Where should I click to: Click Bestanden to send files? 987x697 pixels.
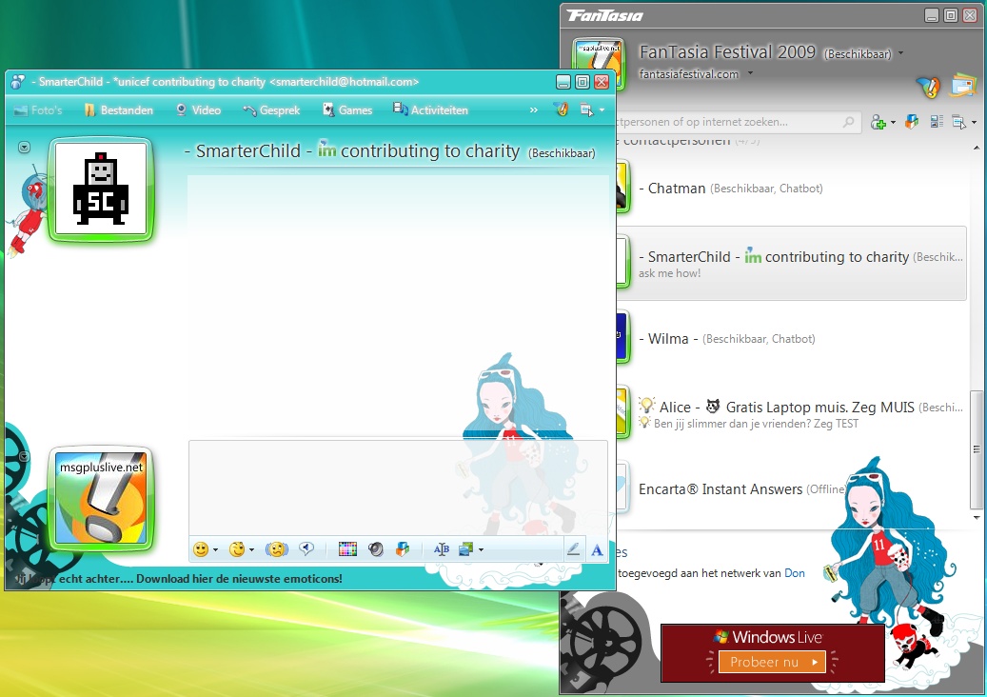pyautogui.click(x=118, y=110)
